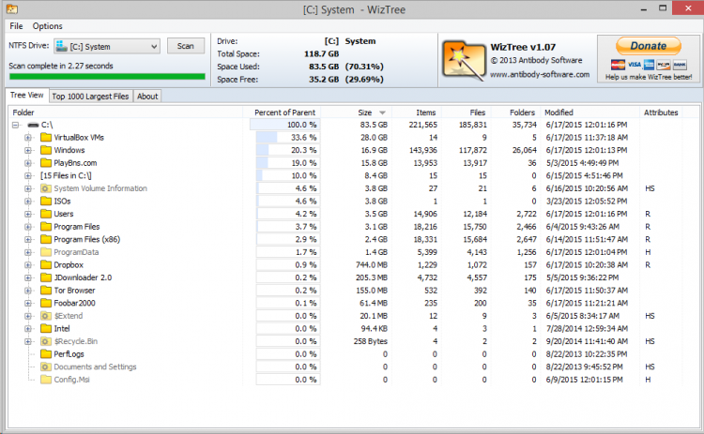
Task: Open the www.antibody-software.com link
Action: 540,74
